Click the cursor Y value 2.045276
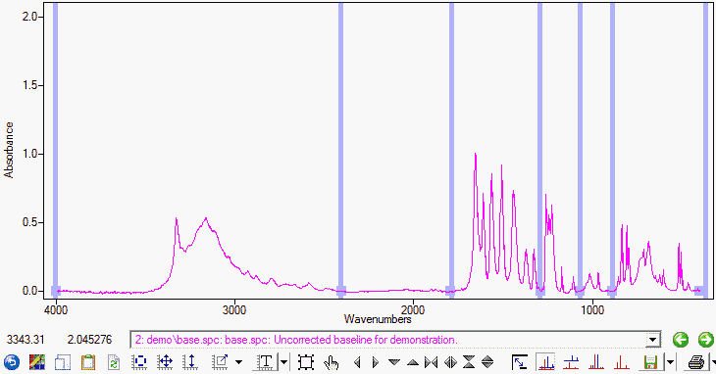 click(89, 340)
